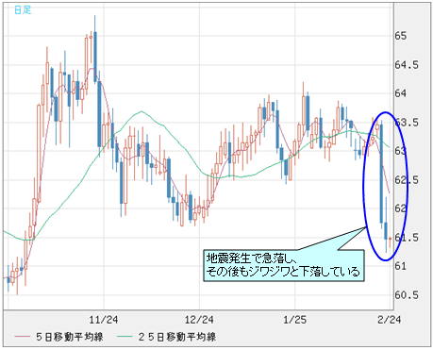The image size is (433, 350).
Task: Click the 1/25 date axis label
Action: [x=295, y=320]
